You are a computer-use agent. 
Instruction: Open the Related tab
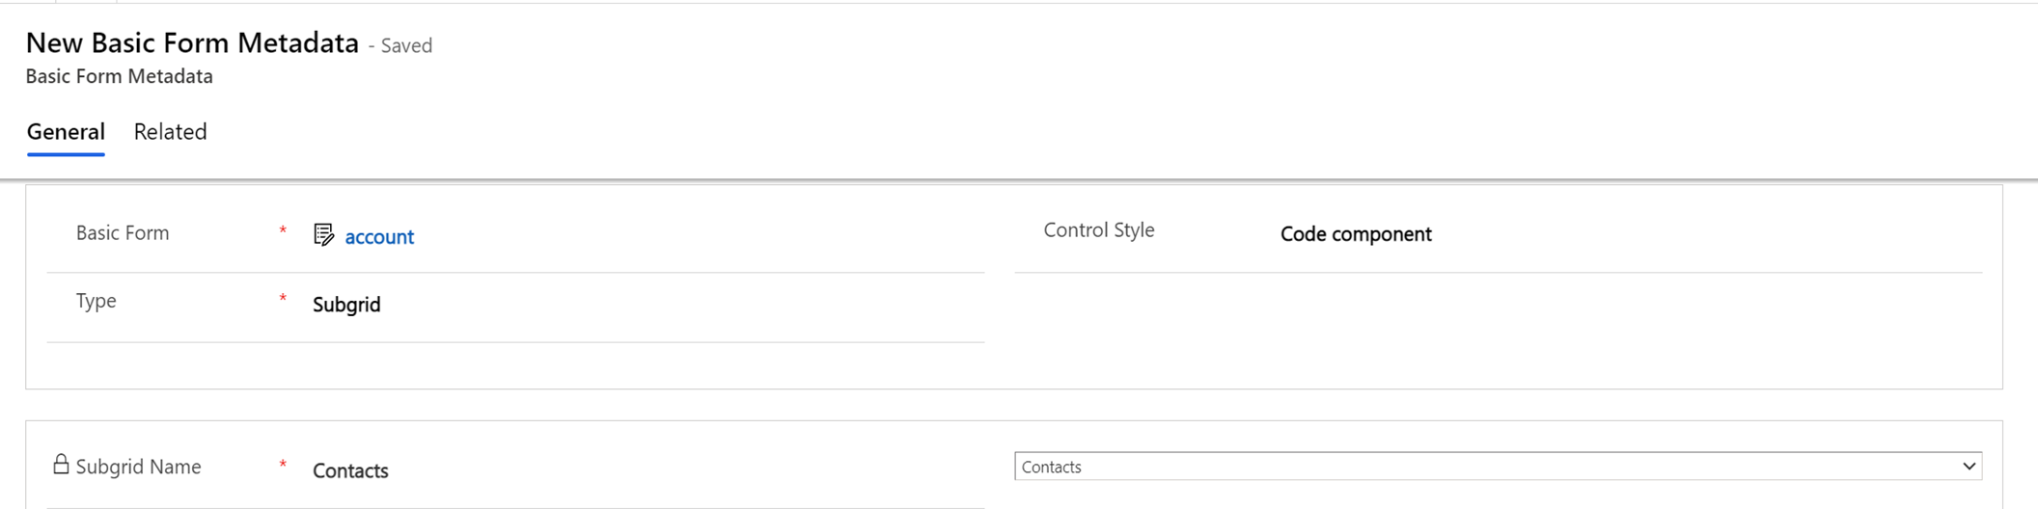(x=170, y=132)
